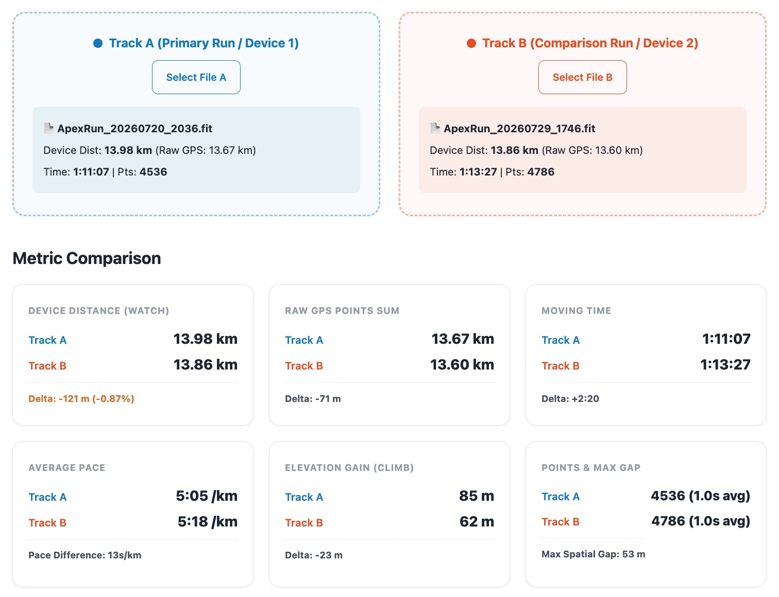This screenshot has width=779, height=597.
Task: Click Track B label in Average Pace card
Action: (x=47, y=523)
